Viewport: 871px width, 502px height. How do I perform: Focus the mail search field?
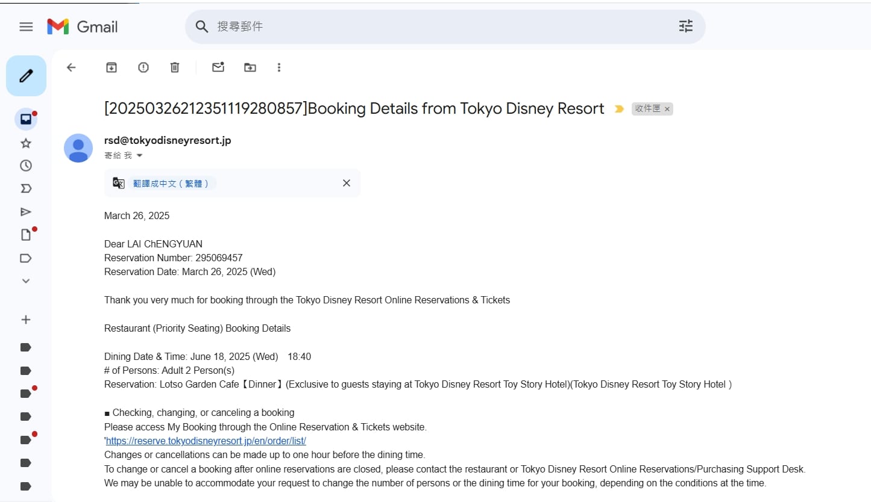(445, 26)
